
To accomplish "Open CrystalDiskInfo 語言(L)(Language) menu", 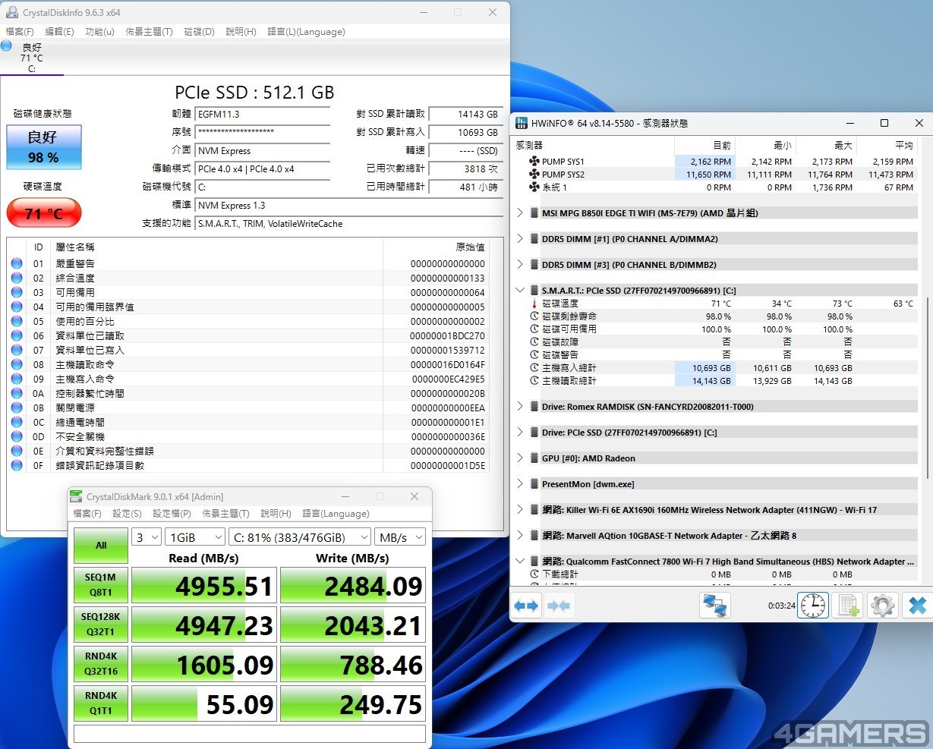I will point(306,32).
